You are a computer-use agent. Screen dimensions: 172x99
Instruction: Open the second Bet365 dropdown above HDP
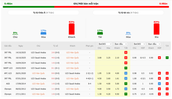coord(139,44)
